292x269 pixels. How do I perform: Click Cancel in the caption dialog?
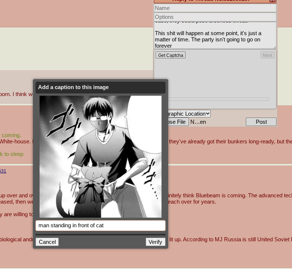(47, 242)
